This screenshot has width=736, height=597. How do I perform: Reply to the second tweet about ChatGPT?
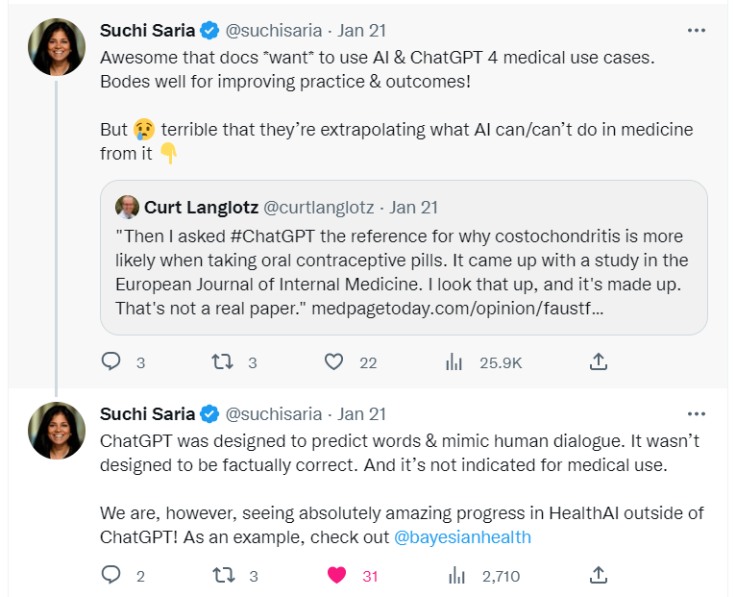click(x=112, y=576)
